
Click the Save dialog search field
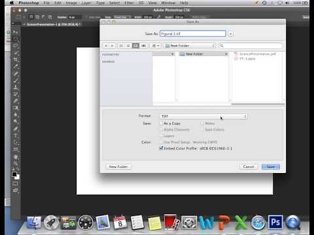point(251,46)
